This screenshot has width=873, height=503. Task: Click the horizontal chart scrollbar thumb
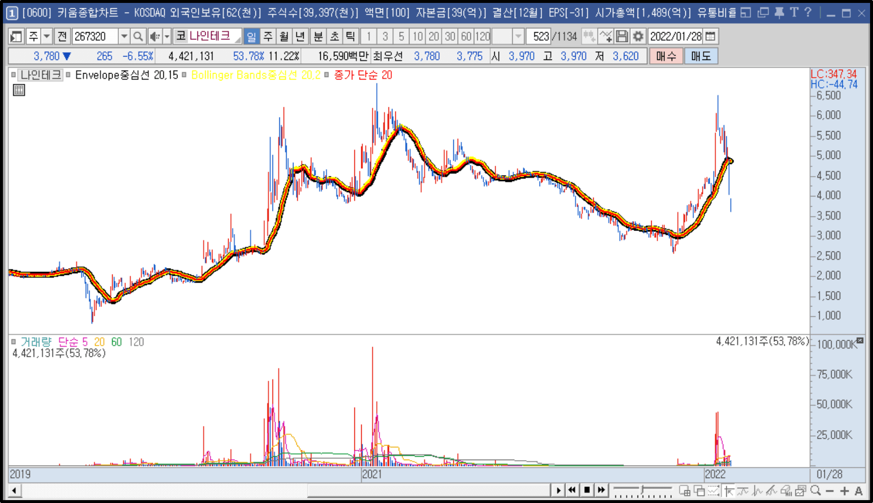point(429,490)
